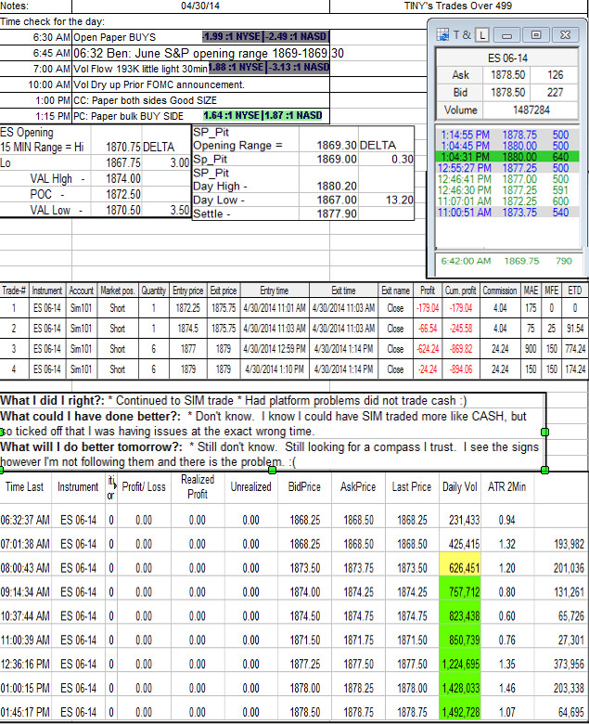Click the Ask price 1878.50 in T&S
The width and height of the screenshot is (589, 724).
[x=507, y=75]
